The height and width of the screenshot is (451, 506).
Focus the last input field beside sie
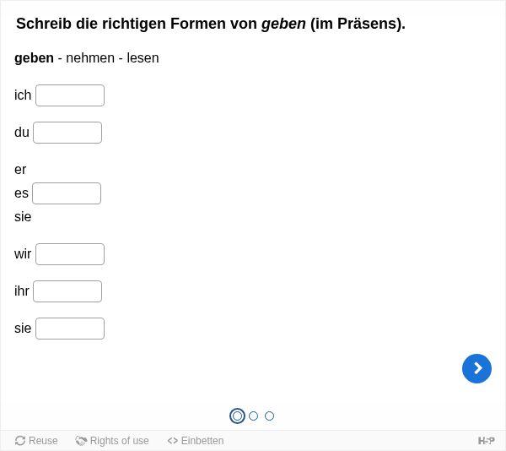tap(70, 329)
